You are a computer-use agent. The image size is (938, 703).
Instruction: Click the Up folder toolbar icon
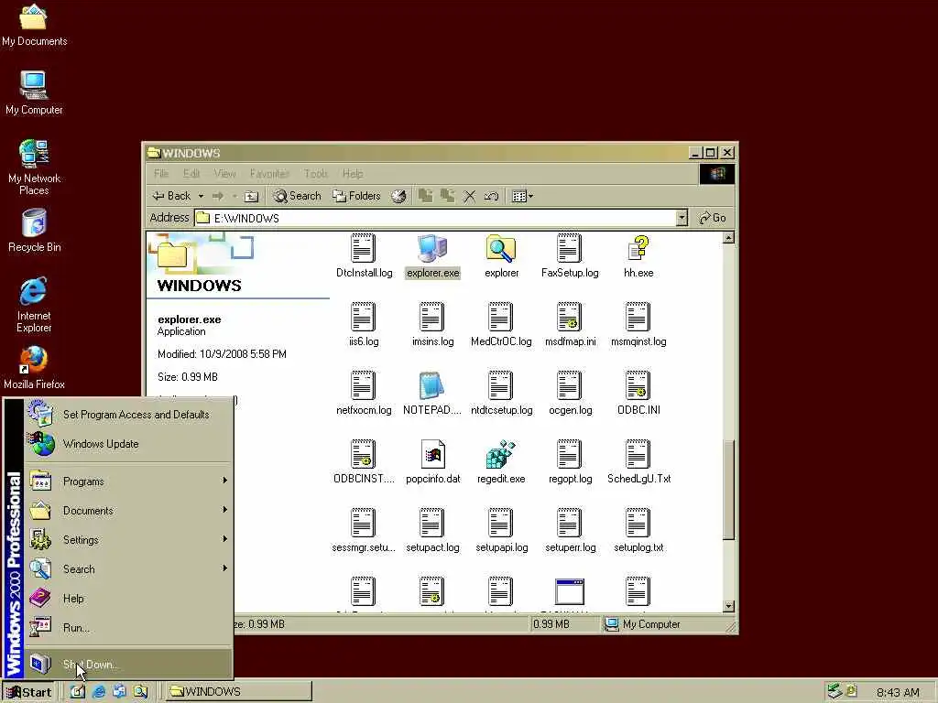[x=252, y=196]
